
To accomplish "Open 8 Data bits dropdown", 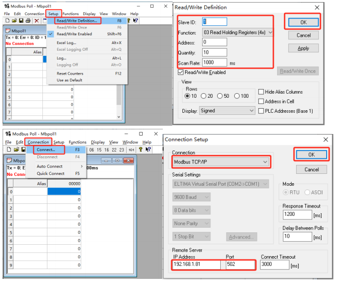I will click(191, 210).
